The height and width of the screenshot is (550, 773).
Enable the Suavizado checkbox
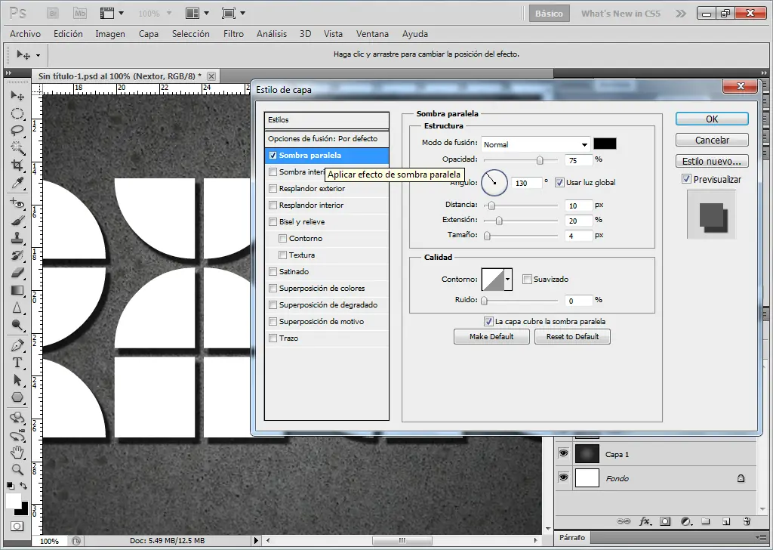click(x=527, y=279)
